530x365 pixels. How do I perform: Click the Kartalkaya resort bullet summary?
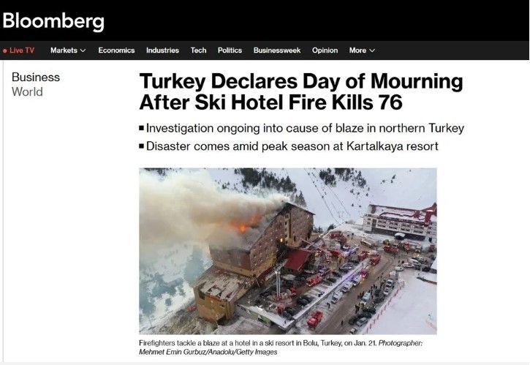[x=289, y=146]
